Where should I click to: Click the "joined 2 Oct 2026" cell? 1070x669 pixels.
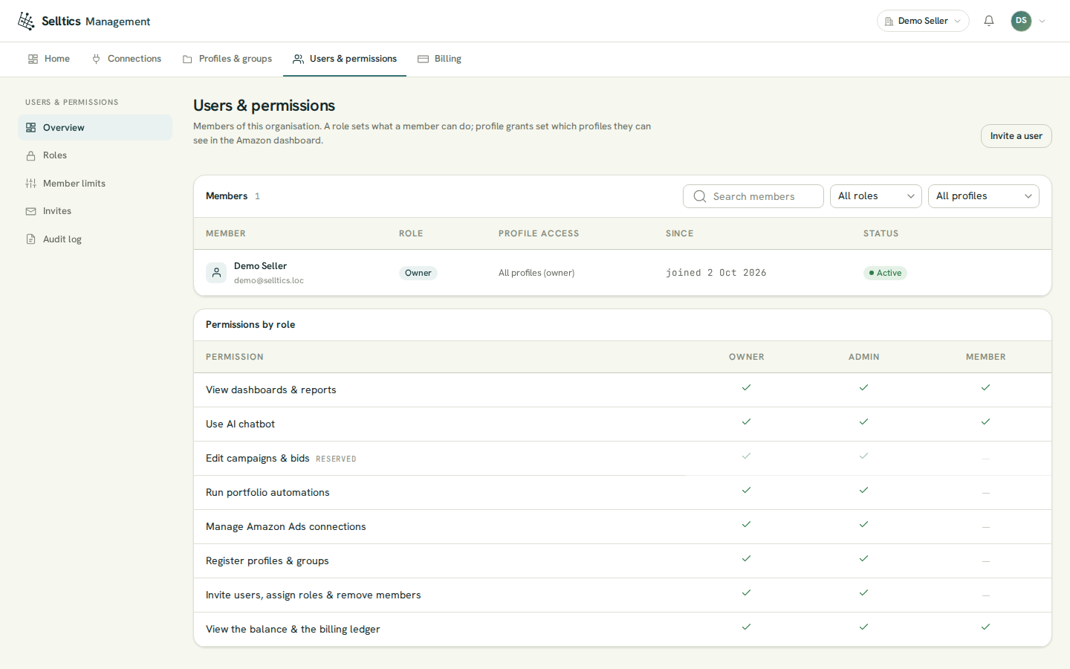coord(716,273)
